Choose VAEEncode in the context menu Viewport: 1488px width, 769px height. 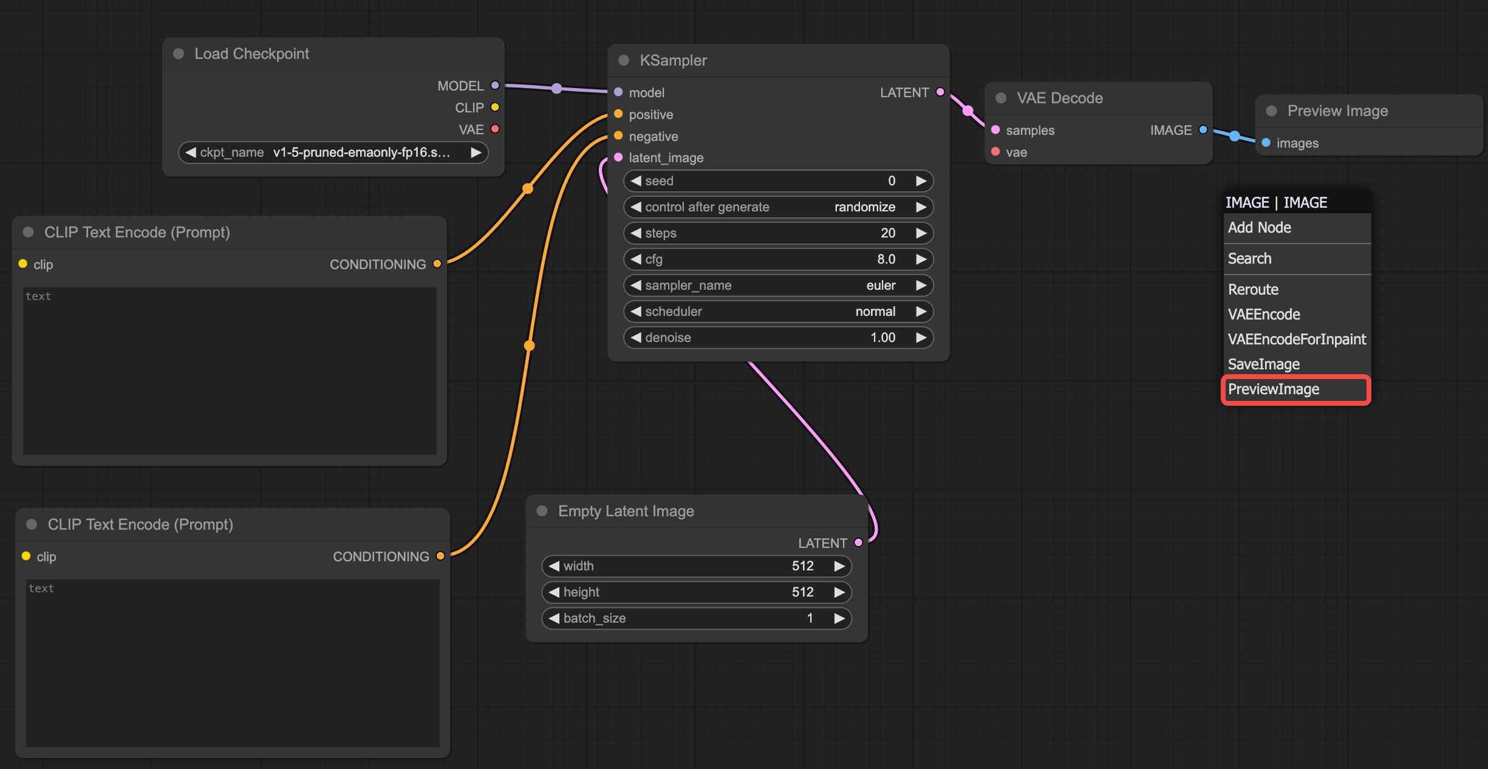coord(1297,315)
